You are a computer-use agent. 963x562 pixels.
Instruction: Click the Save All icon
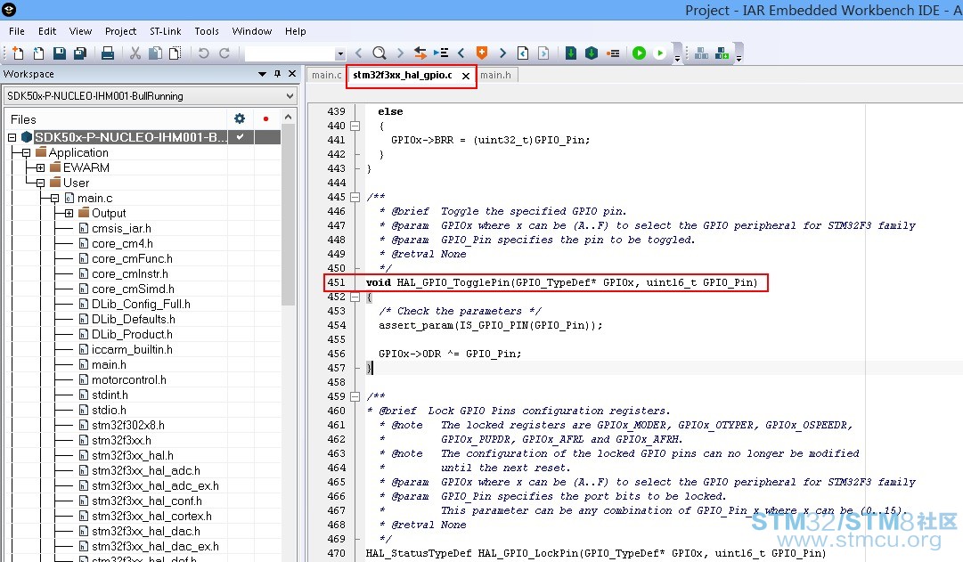(80, 53)
